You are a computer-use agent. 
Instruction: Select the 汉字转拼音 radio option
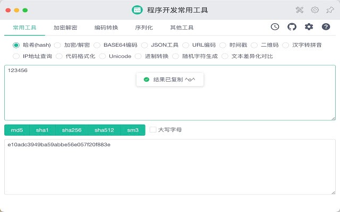click(x=286, y=45)
